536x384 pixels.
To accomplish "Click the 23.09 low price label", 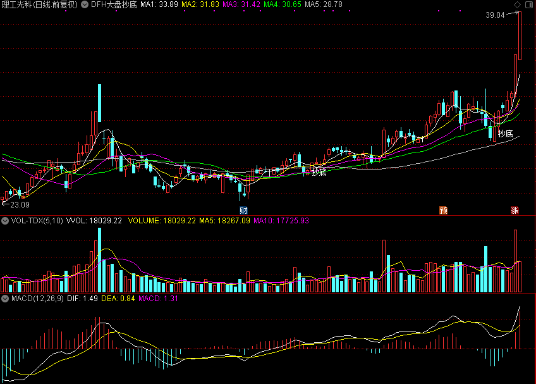I will click(20, 205).
